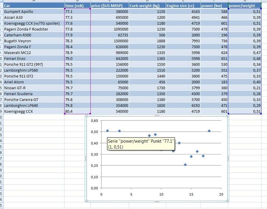Screen dimensions: 267x209
Task: Click the rightmost data point in the chart
Action: (209, 131)
